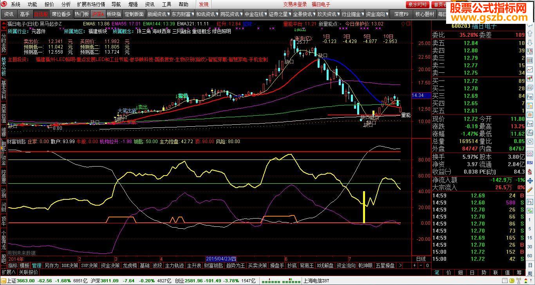Open the quotation list table icon

tap(530, 60)
